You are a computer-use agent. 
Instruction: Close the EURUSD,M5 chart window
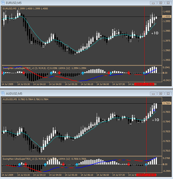pos(168,3)
